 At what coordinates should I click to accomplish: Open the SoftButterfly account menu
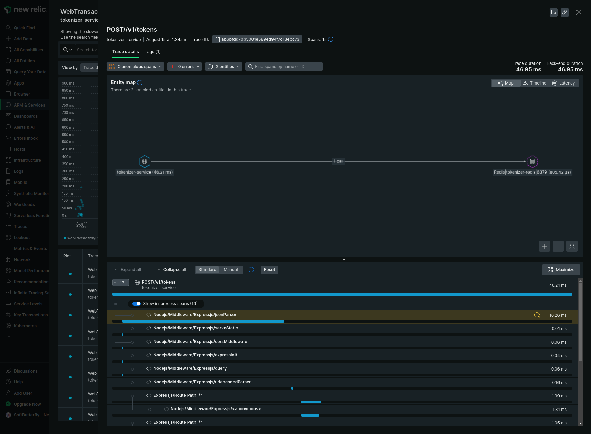click(28, 415)
